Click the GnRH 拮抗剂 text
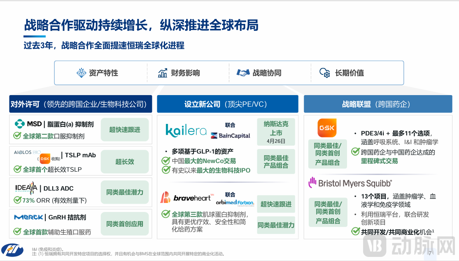 [x=68, y=217]
